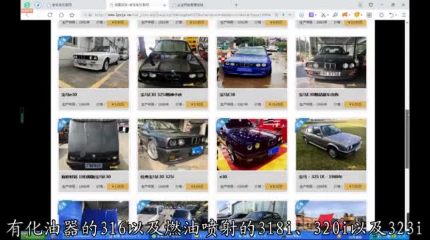Click the price tag on the 经典宝马E30 325i card
430x240 pixels.
(196, 187)
